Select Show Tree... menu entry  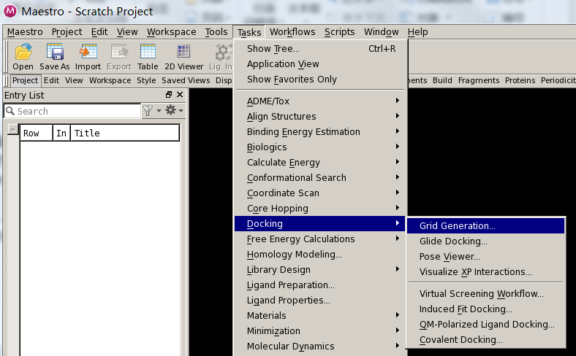(x=320, y=48)
